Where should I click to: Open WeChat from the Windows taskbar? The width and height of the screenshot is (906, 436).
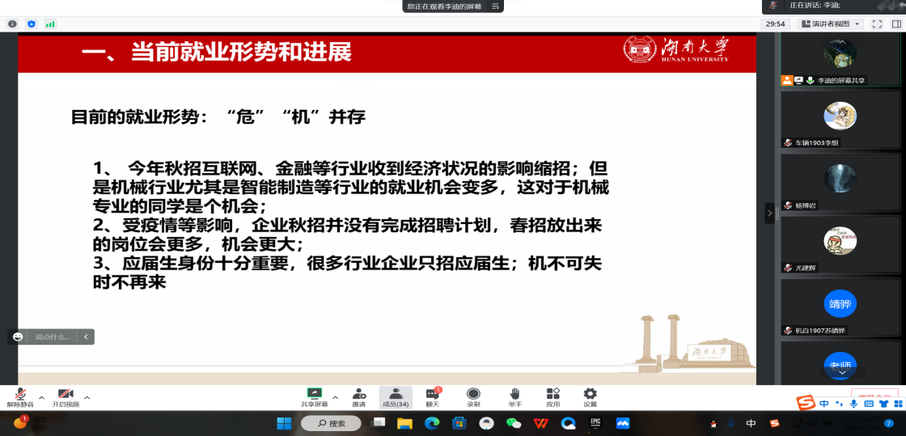pyautogui.click(x=513, y=423)
